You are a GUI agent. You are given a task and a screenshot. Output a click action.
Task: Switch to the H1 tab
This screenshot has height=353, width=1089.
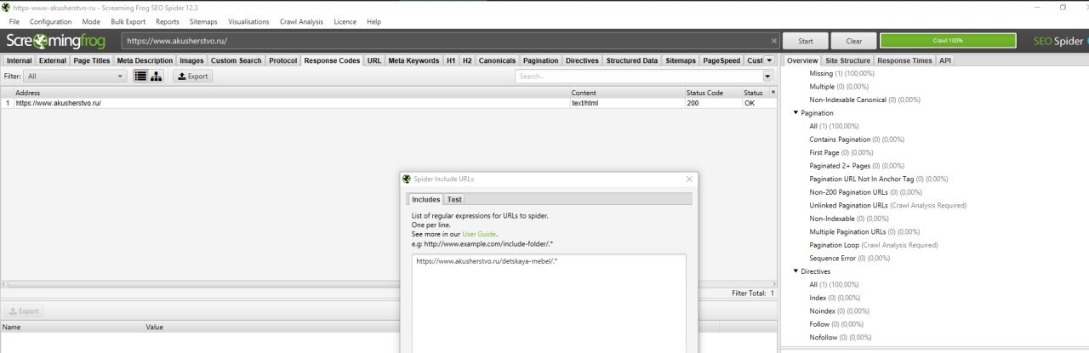coord(451,60)
